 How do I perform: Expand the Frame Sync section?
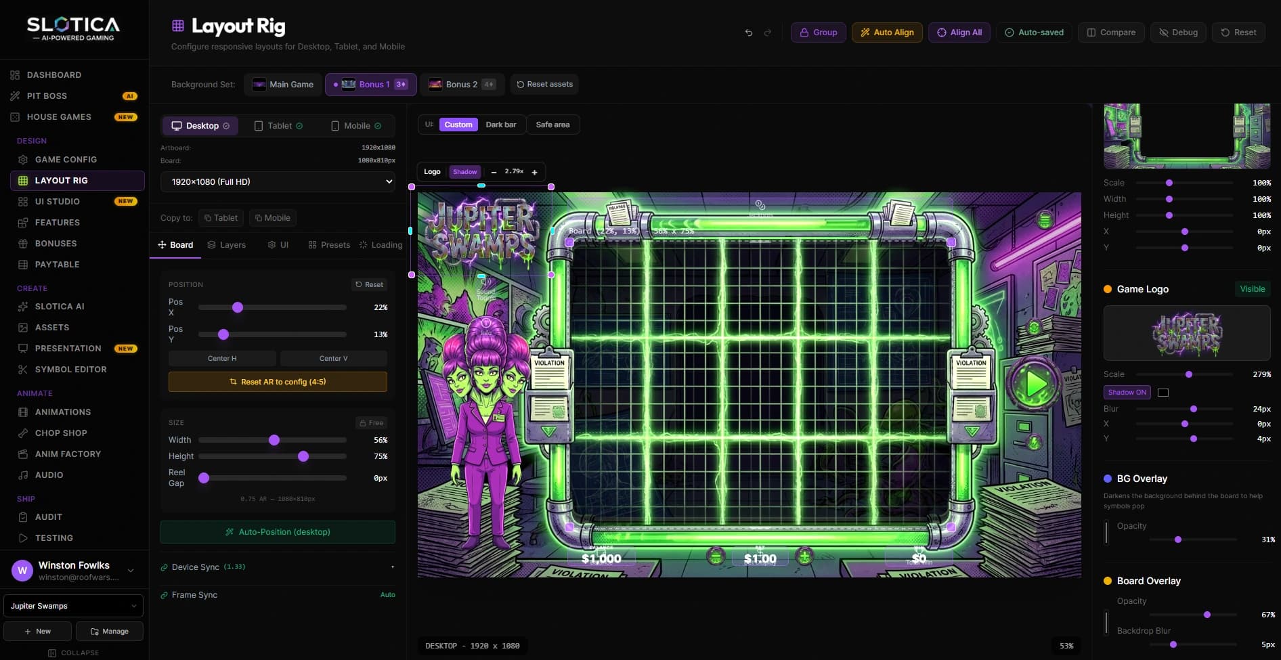tap(278, 595)
